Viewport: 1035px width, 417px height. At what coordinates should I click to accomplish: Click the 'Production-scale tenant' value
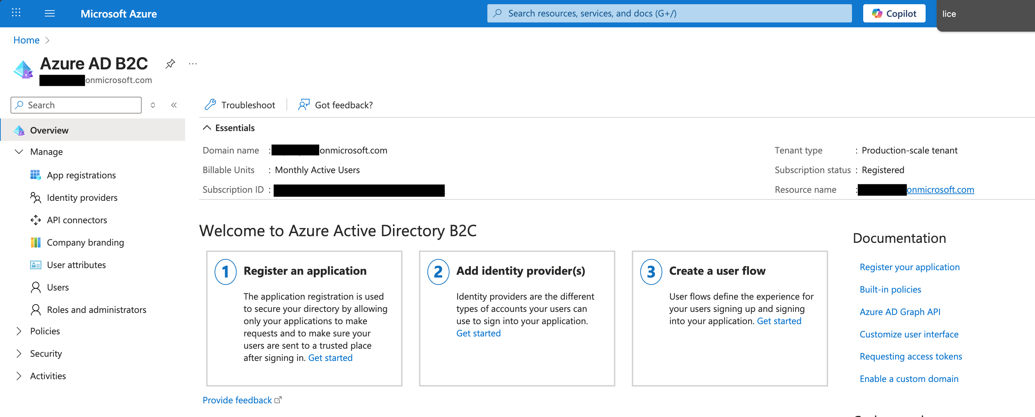(909, 151)
